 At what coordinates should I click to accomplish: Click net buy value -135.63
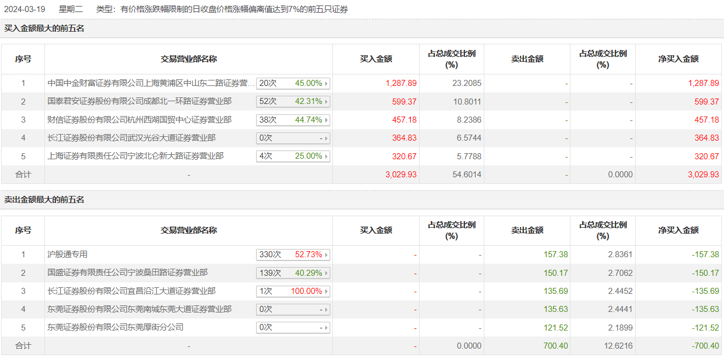click(x=705, y=309)
